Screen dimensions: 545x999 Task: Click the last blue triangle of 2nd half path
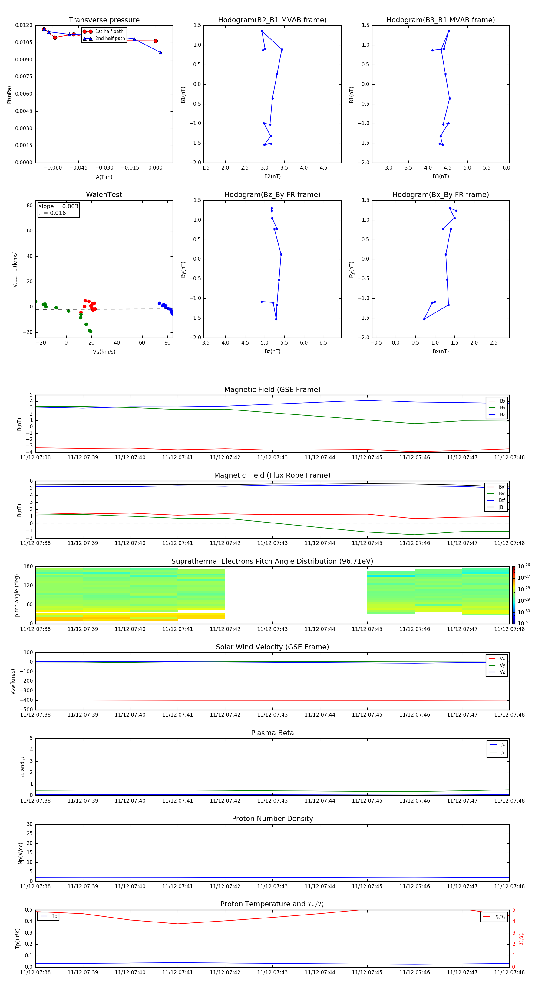[x=160, y=53]
